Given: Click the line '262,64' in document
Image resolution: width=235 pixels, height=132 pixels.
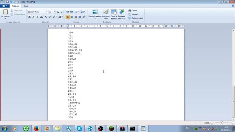Looking at the screenshot, I should (x=73, y=82).
